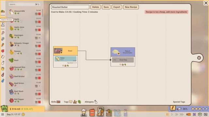Open the chef cloche category icon
This screenshot has height=117, width=209.
pyautogui.click(x=3, y=24)
